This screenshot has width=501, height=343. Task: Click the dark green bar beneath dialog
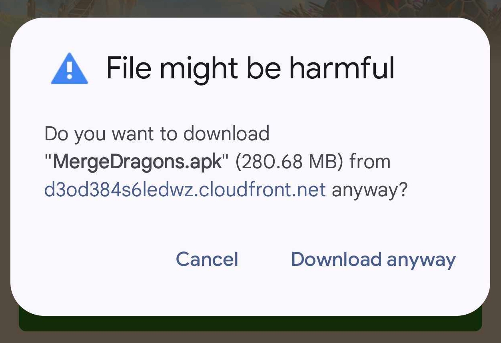coord(250,324)
